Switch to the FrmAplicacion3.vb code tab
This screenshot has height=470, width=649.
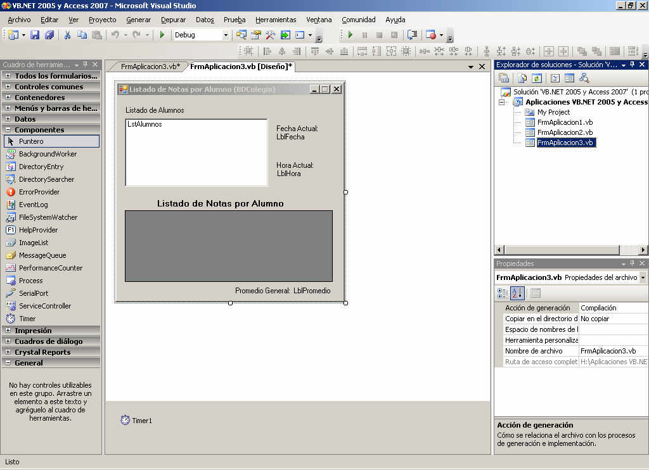click(151, 67)
